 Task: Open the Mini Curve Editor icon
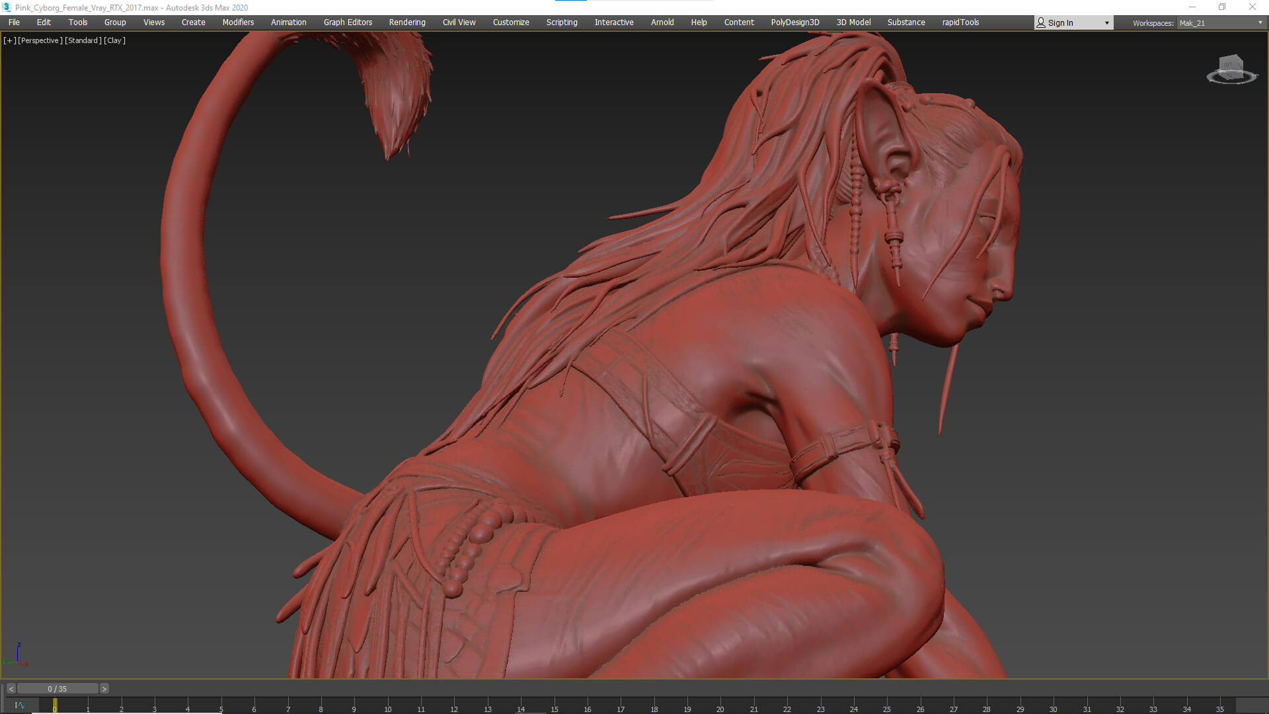(19, 705)
